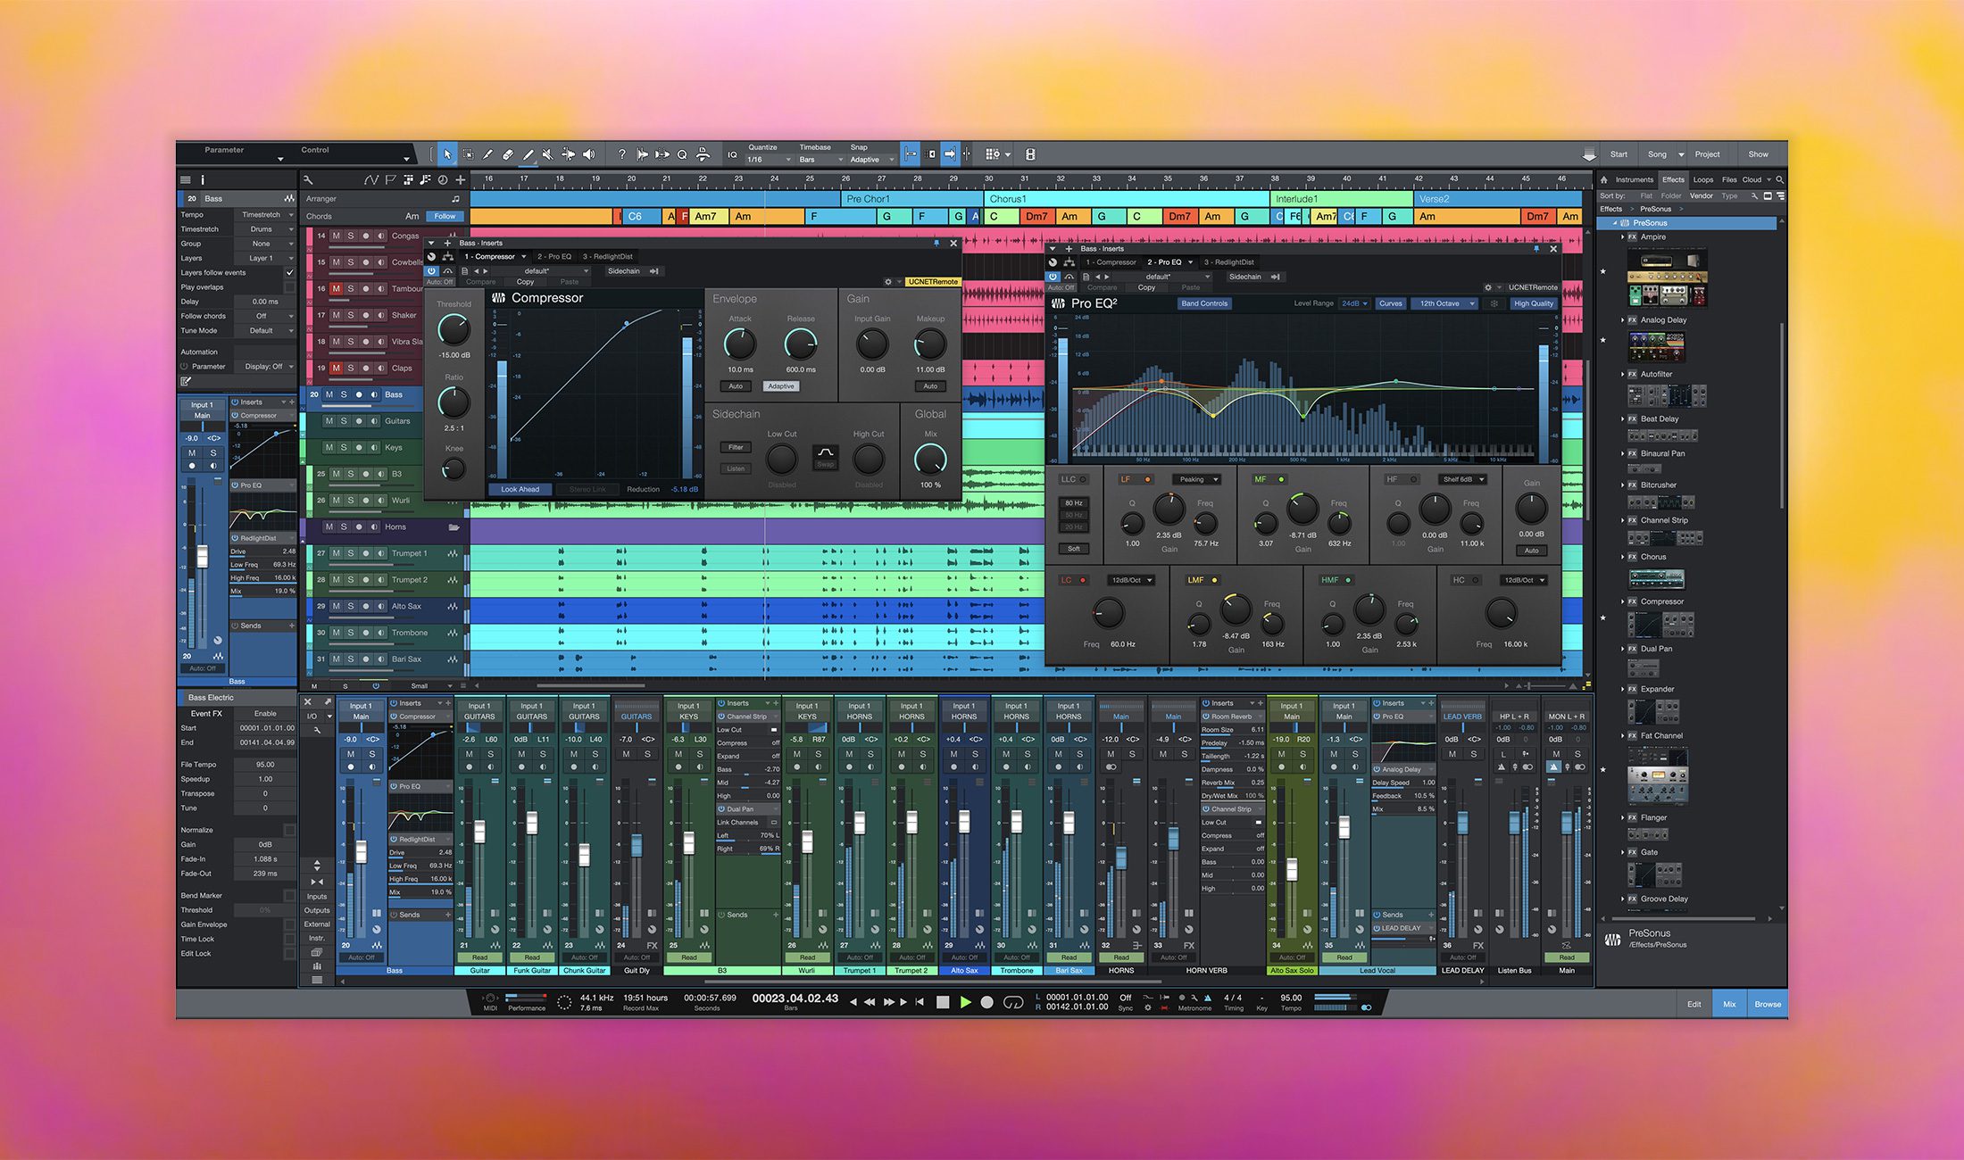The width and height of the screenshot is (1964, 1160).
Task: Click the home icon in the Browser panel
Action: tap(1604, 180)
